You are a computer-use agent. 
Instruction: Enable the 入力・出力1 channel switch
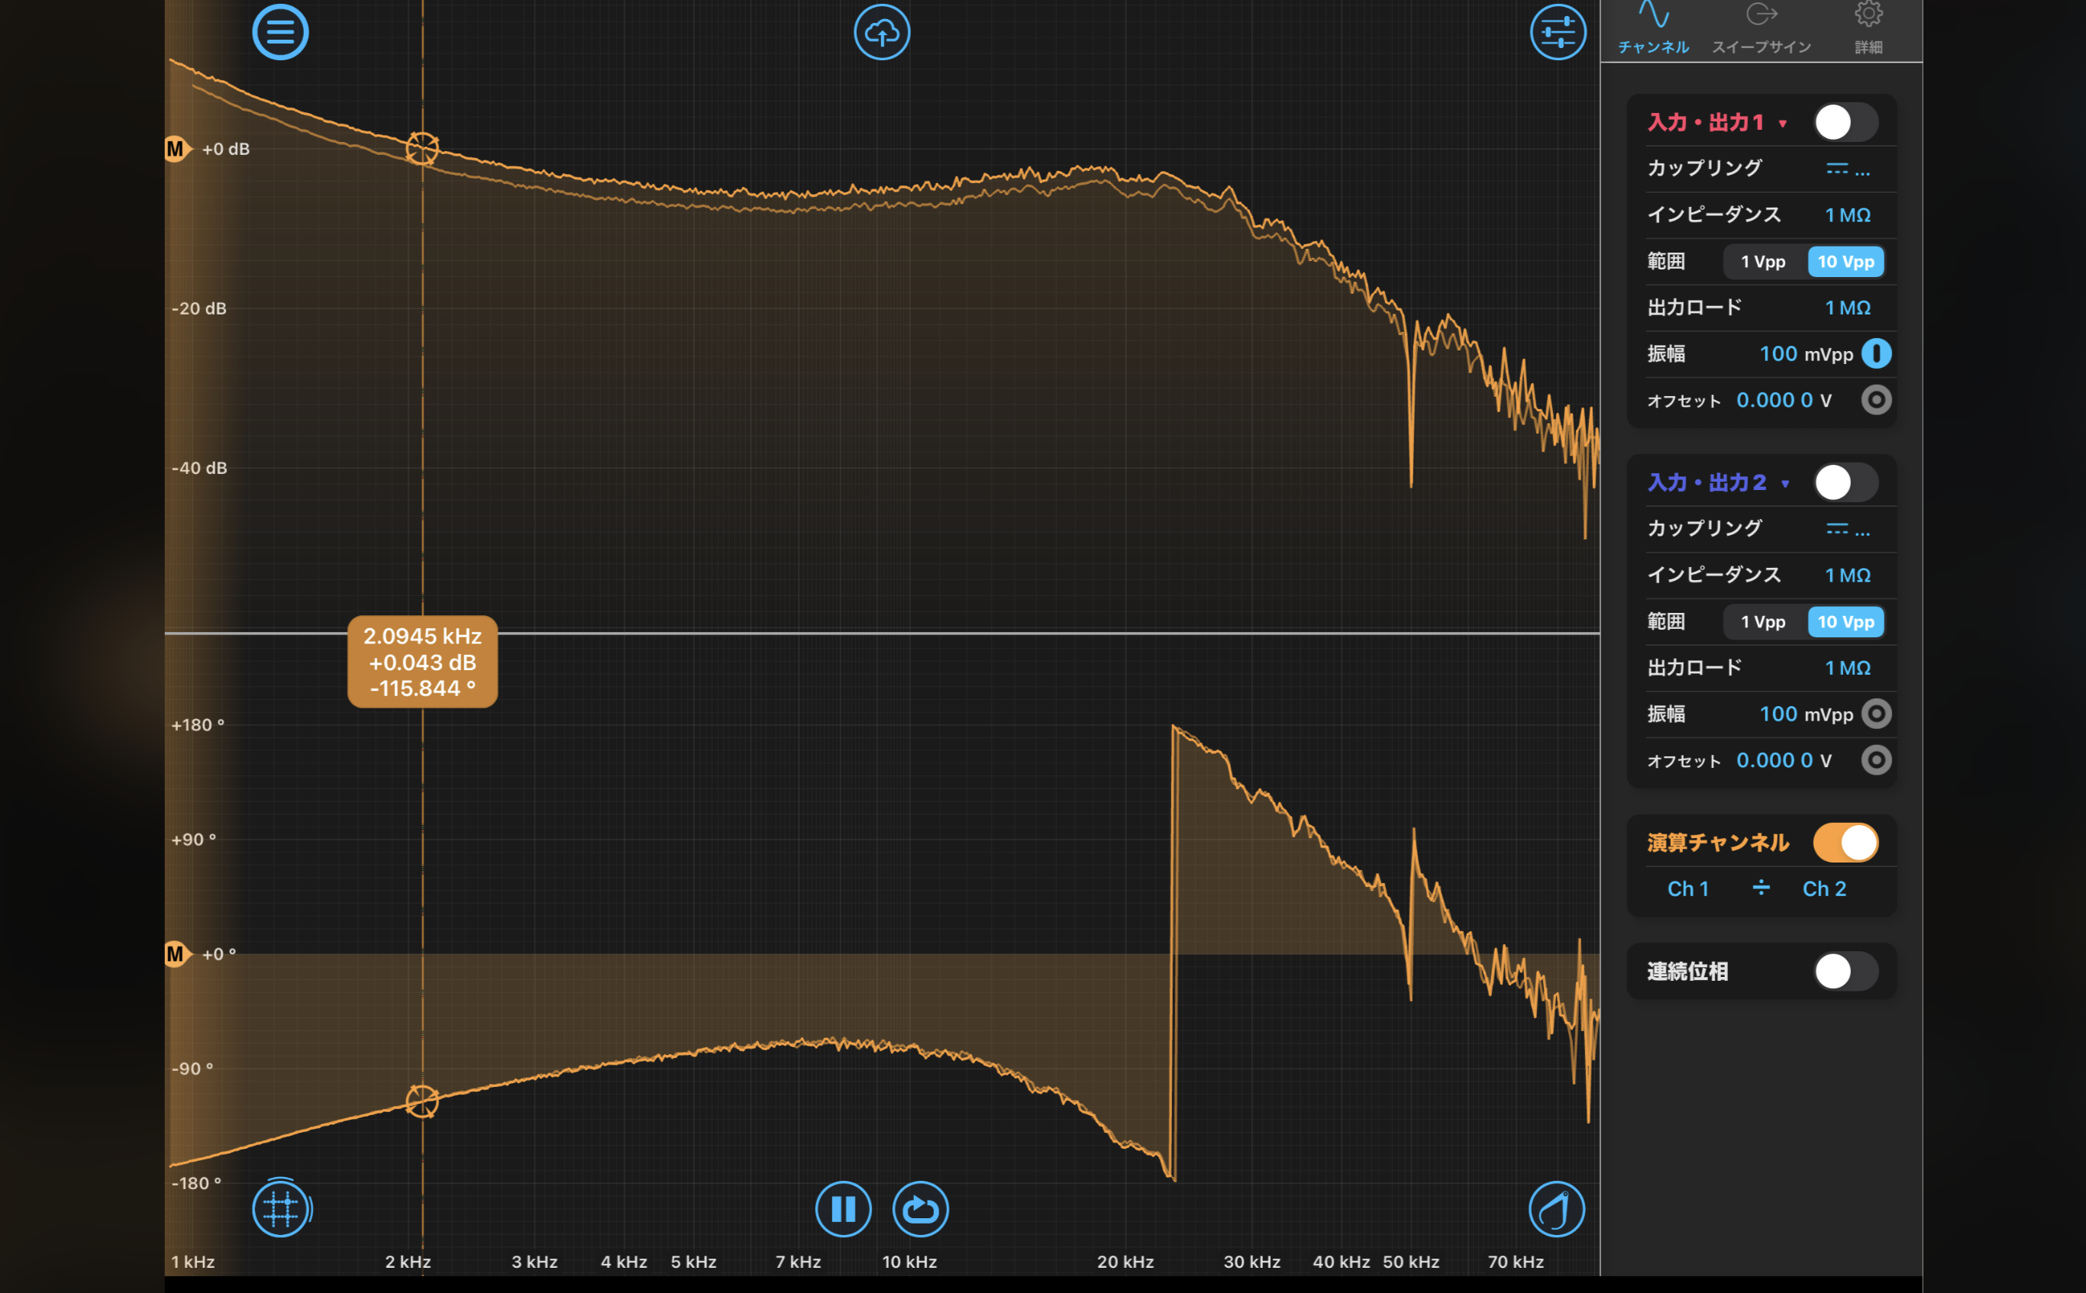pyautogui.click(x=1845, y=122)
